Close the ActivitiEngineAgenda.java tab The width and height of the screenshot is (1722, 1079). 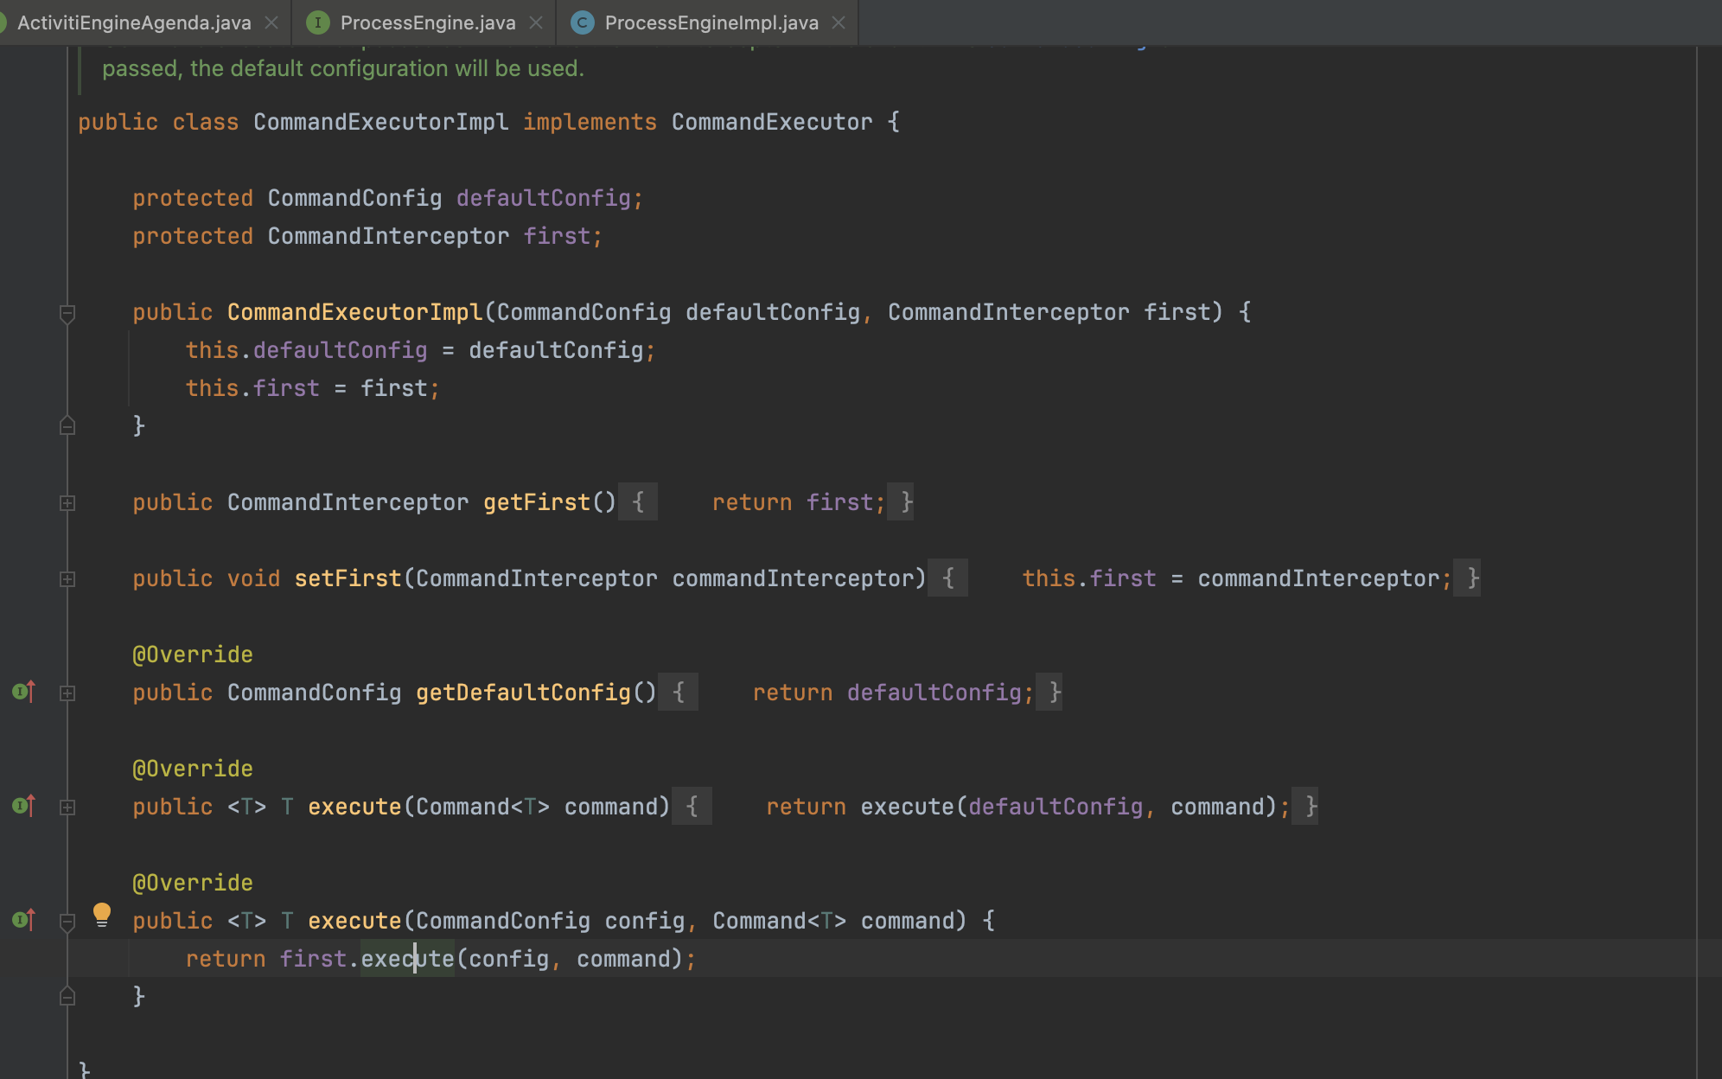271,22
